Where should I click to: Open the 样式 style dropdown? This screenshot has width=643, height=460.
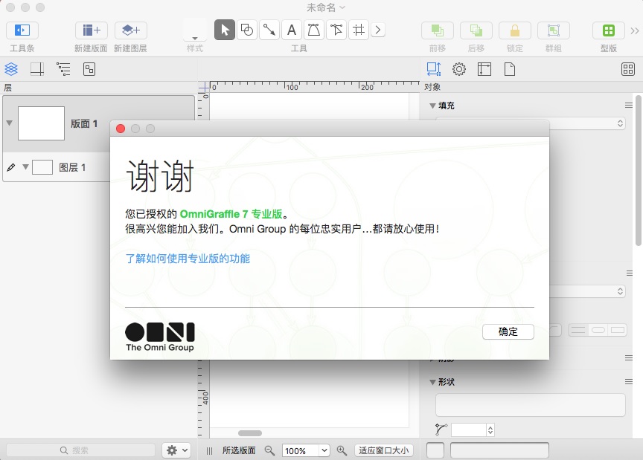click(x=195, y=30)
